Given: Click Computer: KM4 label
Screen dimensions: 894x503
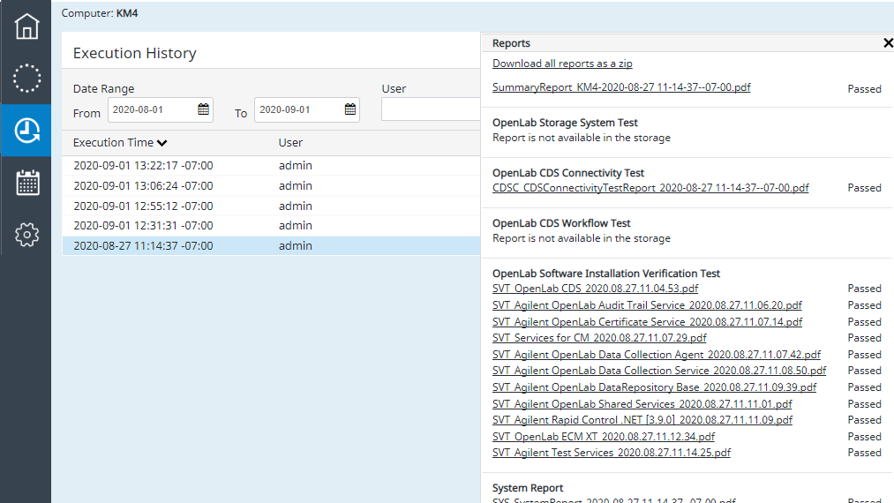Looking at the screenshot, I should click(100, 13).
